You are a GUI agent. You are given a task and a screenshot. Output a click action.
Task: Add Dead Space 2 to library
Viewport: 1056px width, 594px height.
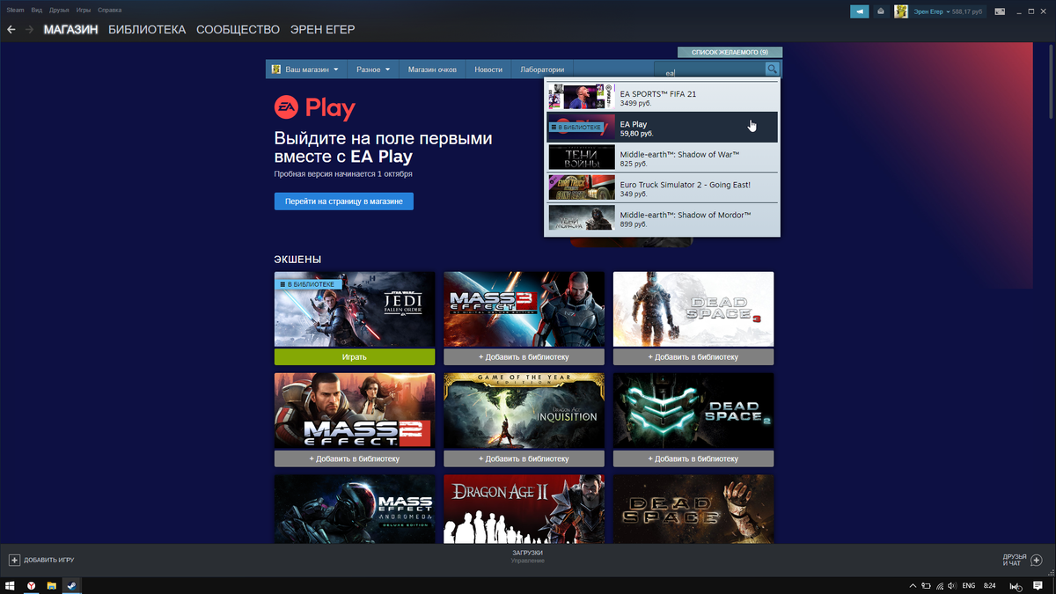[693, 458]
